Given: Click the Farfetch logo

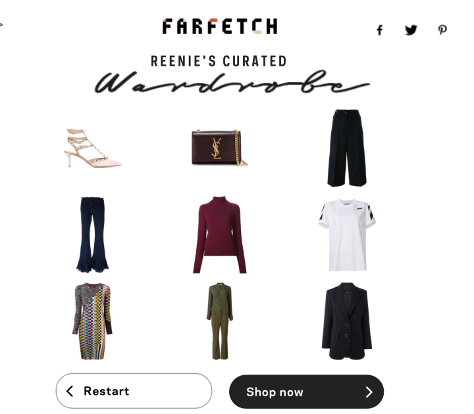Looking at the screenshot, I should [220, 26].
